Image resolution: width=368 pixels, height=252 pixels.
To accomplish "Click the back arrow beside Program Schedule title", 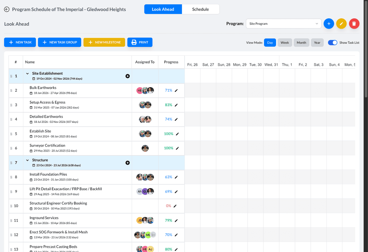I will [6, 9].
